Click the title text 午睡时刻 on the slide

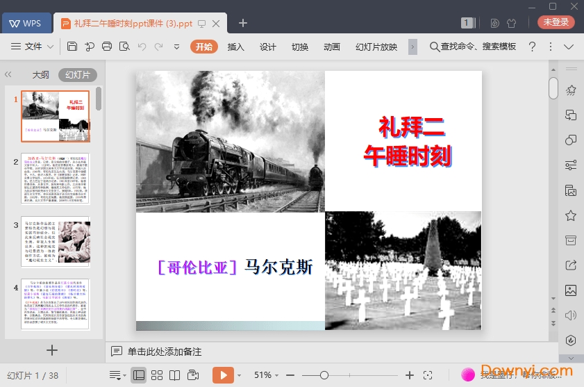408,156
